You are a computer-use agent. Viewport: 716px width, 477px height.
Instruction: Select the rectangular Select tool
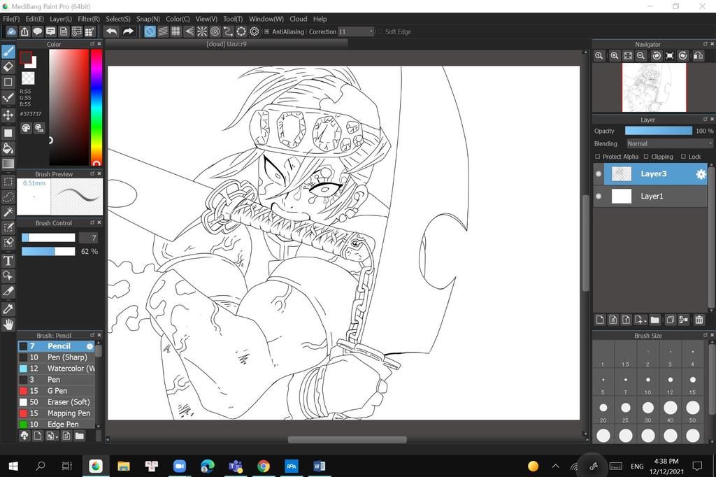click(x=8, y=181)
